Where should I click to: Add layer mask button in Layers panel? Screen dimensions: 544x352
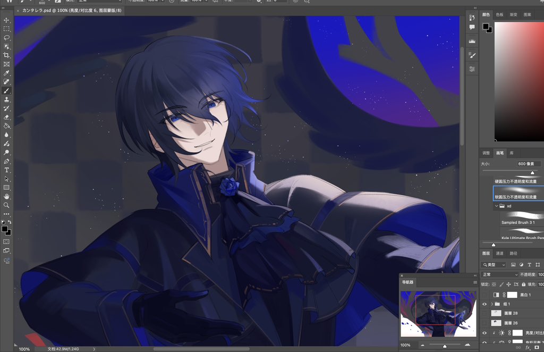pos(537,348)
